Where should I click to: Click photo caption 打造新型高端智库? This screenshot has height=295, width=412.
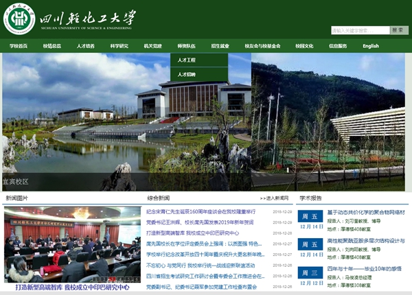point(72,287)
